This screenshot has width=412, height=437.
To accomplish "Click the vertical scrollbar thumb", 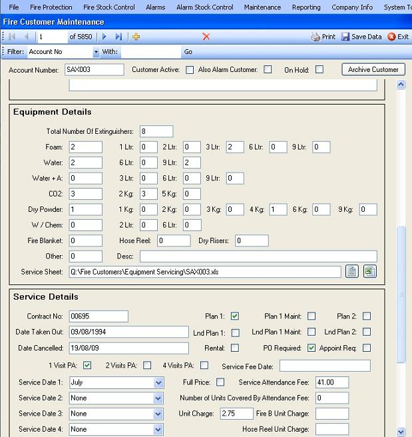I will [401, 293].
